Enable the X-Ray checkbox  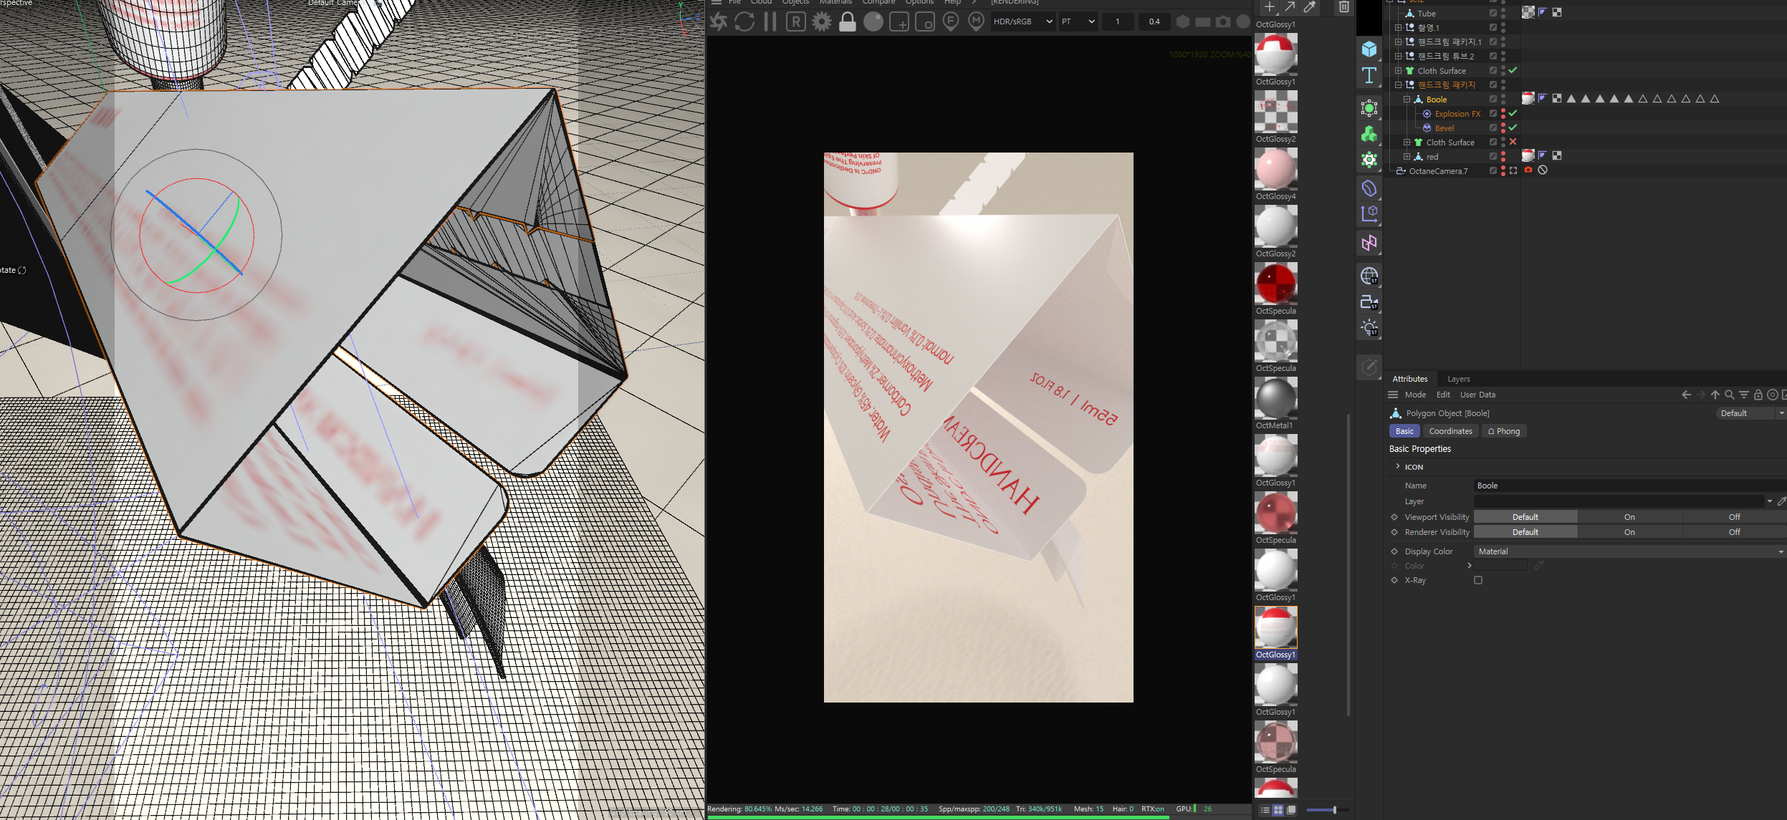point(1478,580)
